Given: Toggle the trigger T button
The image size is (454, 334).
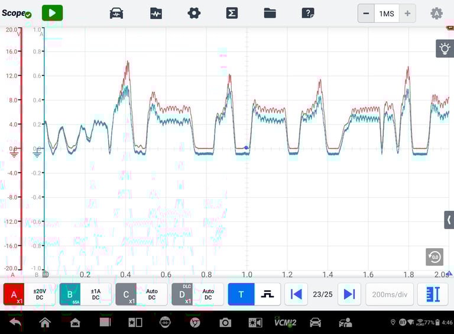Looking at the screenshot, I should pos(241,294).
